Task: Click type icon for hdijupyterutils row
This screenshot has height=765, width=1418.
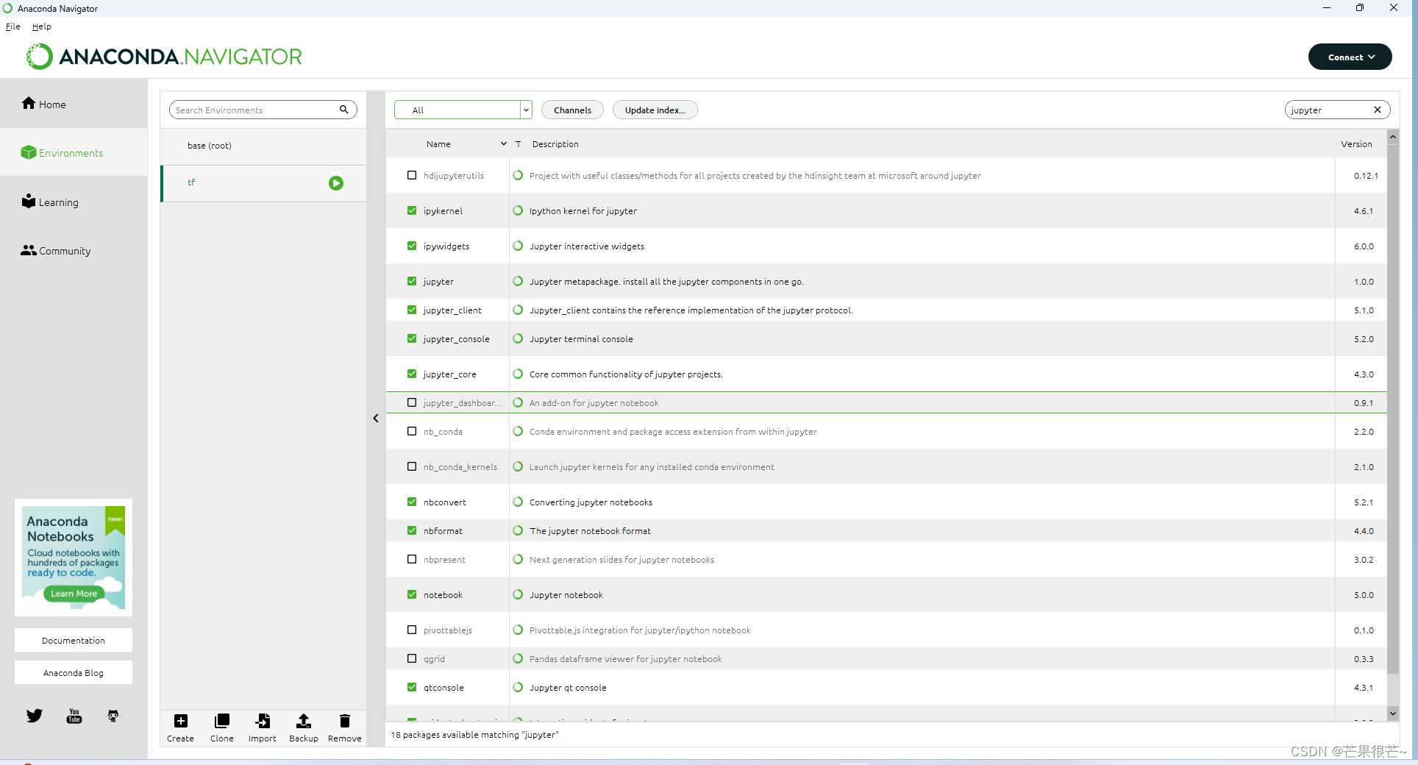Action: [518, 175]
